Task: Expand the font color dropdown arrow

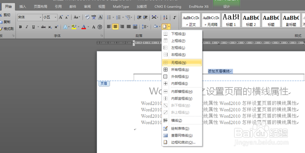Action: click(88, 27)
